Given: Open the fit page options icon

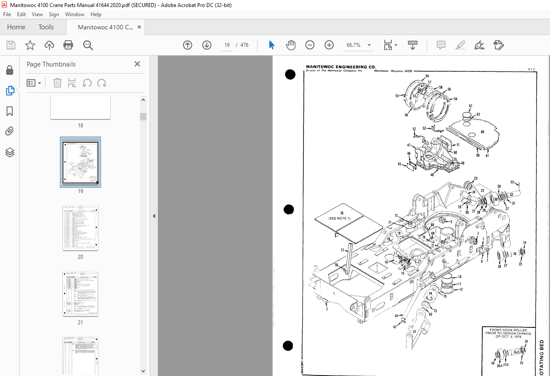Looking at the screenshot, I should pos(390,45).
